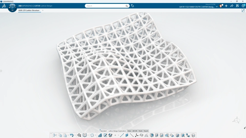Screen dimensions: 246x138
Task: Select the hole solid tool icon
Action: [x=162, y=135]
